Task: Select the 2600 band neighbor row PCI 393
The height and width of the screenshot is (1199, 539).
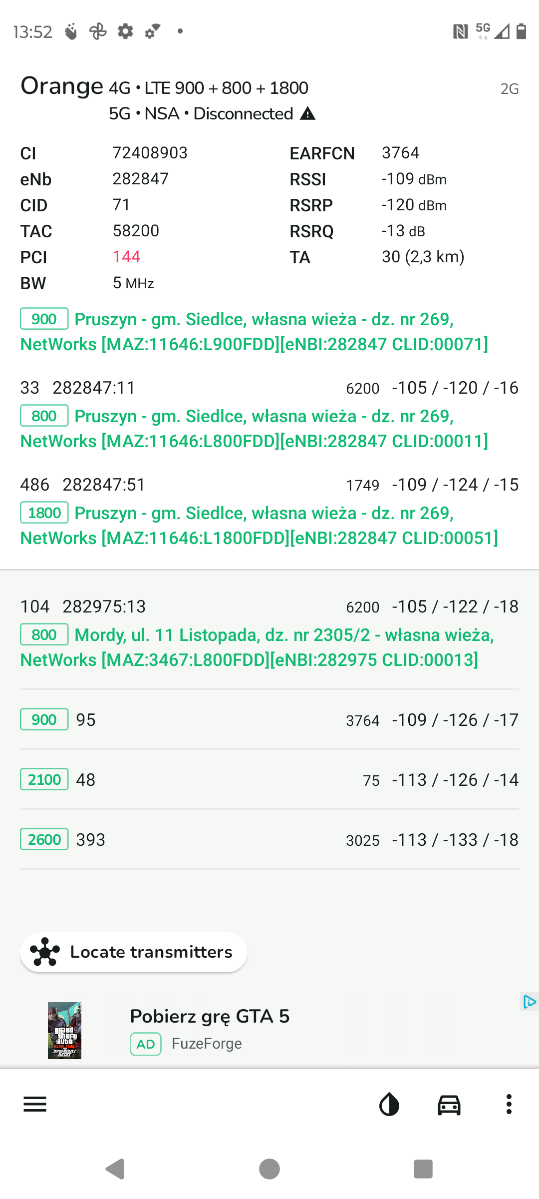Action: point(269,839)
